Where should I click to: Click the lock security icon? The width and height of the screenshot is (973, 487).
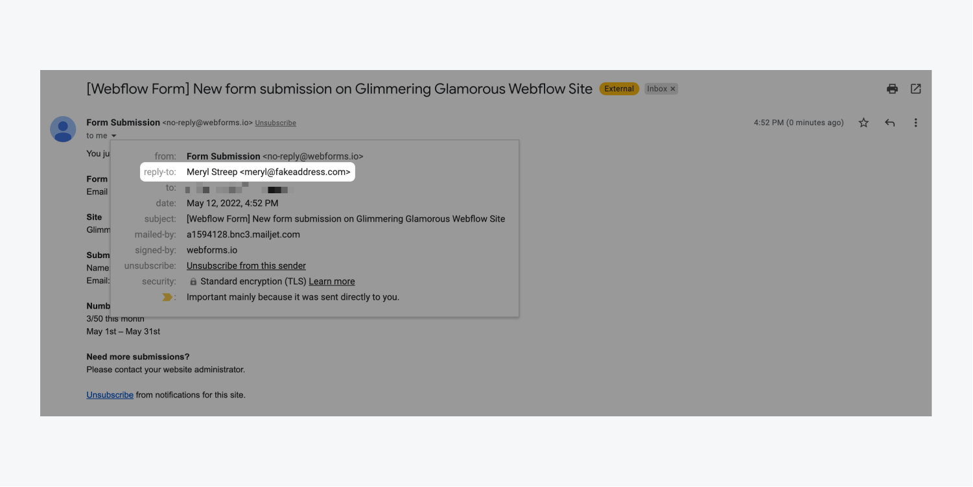pos(193,281)
